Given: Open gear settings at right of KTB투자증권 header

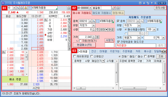Looking at the screenshot, I should tap(69, 8).
